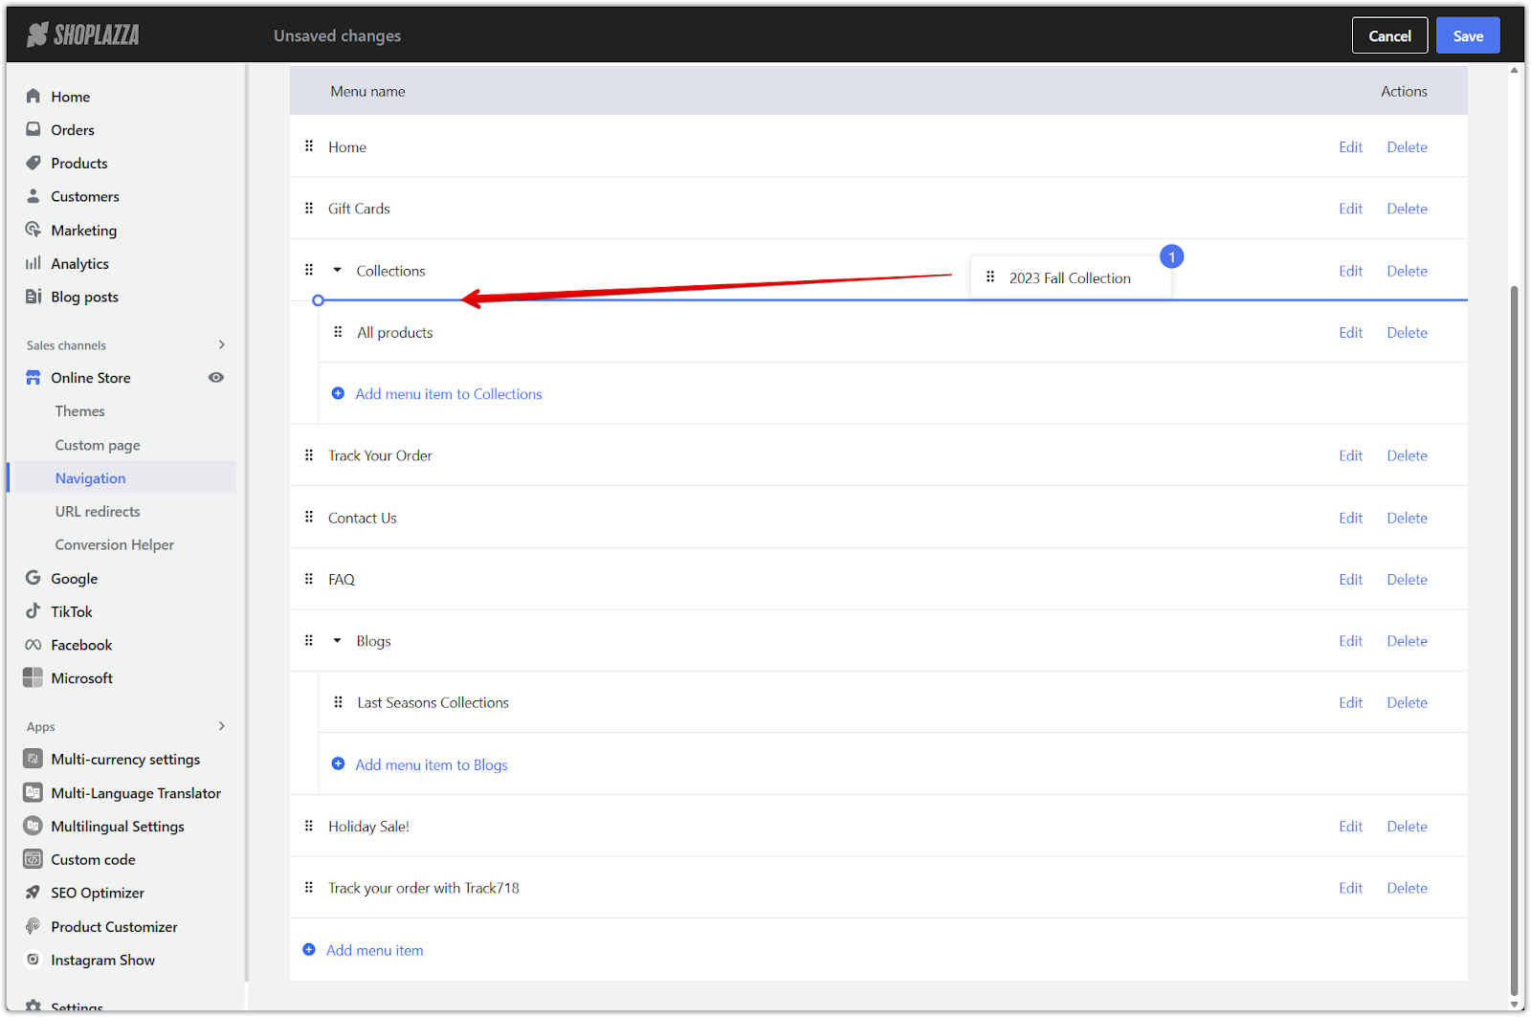Open the Custom page submenu item

coord(98,445)
